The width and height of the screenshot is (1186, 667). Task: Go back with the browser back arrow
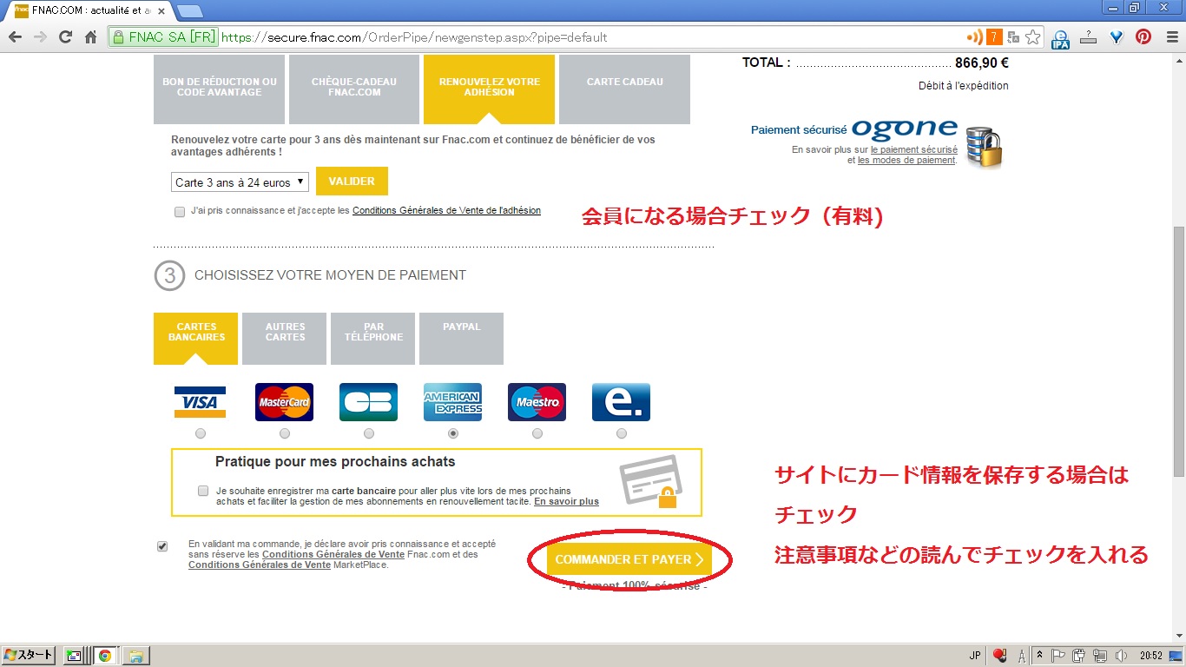pyautogui.click(x=15, y=37)
